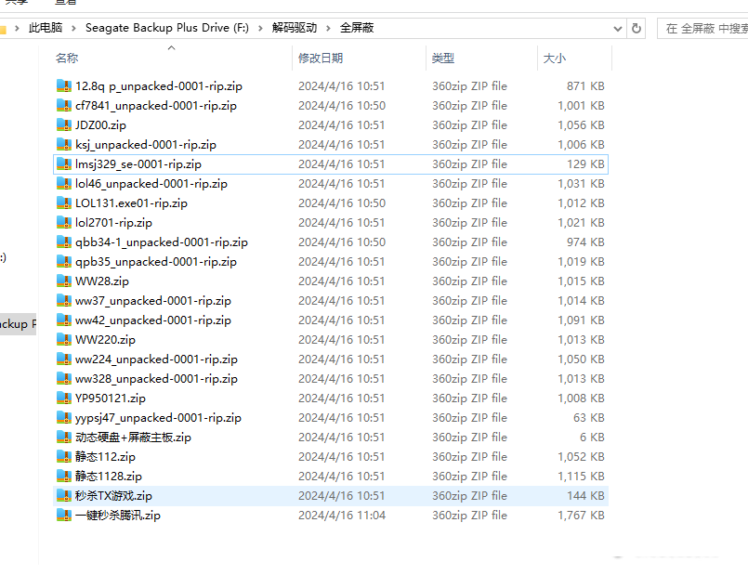748x575 pixels.
Task: Click zip icon of ww42_unpacked-0001-rip.zip
Action: (x=64, y=320)
